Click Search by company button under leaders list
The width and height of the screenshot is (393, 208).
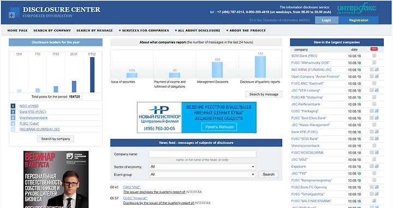(x=56, y=139)
